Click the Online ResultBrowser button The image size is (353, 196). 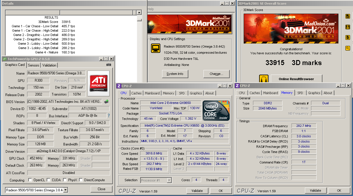tap(296, 79)
